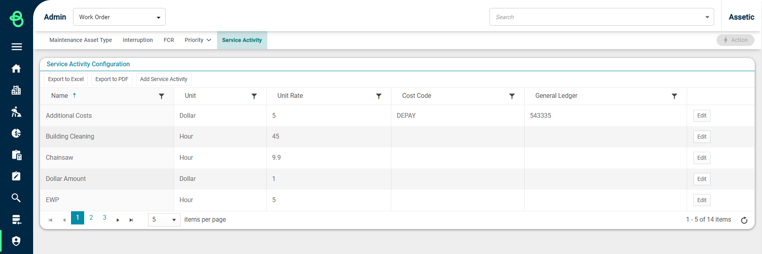The width and height of the screenshot is (762, 254).
Task: Filter the Unit Rate column
Action: 379,96
